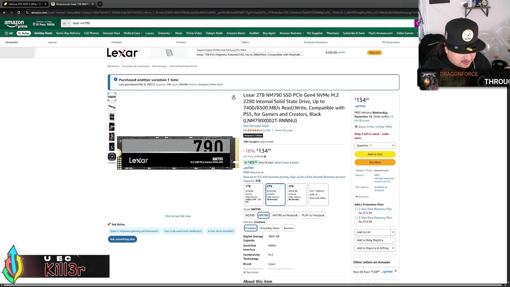Click the Ask something else button
510x287 pixels.
122,239
